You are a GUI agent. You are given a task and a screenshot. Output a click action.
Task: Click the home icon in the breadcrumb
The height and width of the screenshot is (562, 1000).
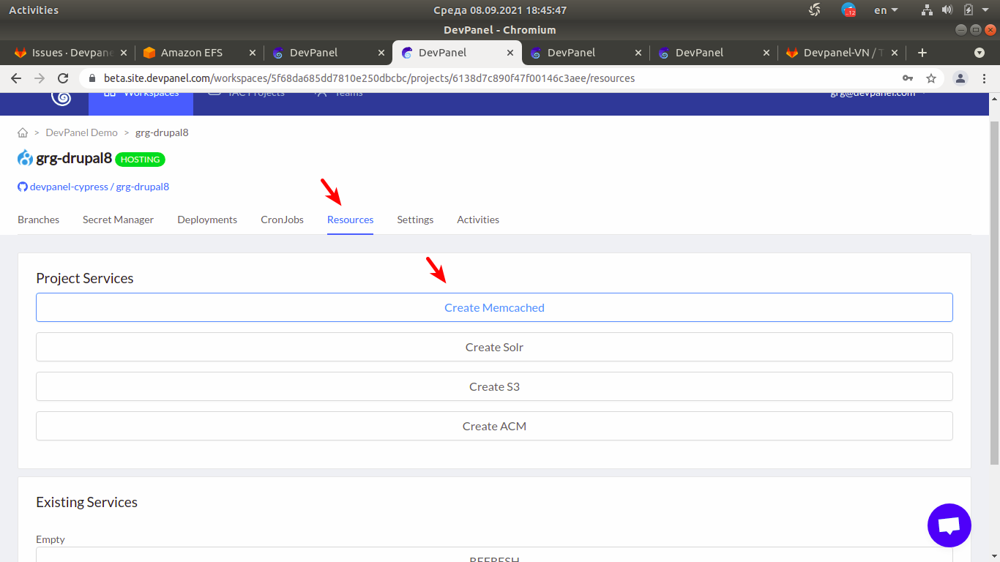(x=21, y=132)
